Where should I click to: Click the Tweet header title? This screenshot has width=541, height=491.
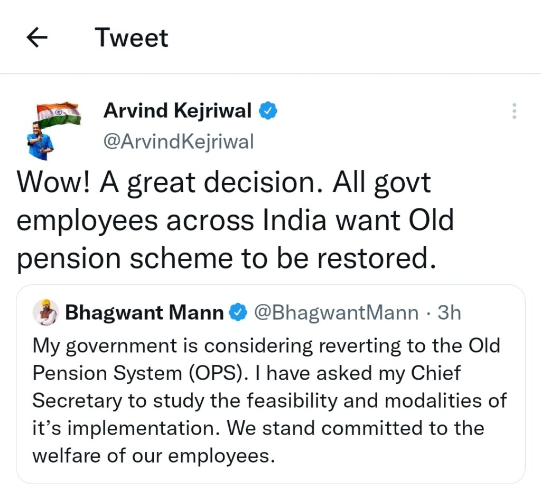[x=132, y=37]
